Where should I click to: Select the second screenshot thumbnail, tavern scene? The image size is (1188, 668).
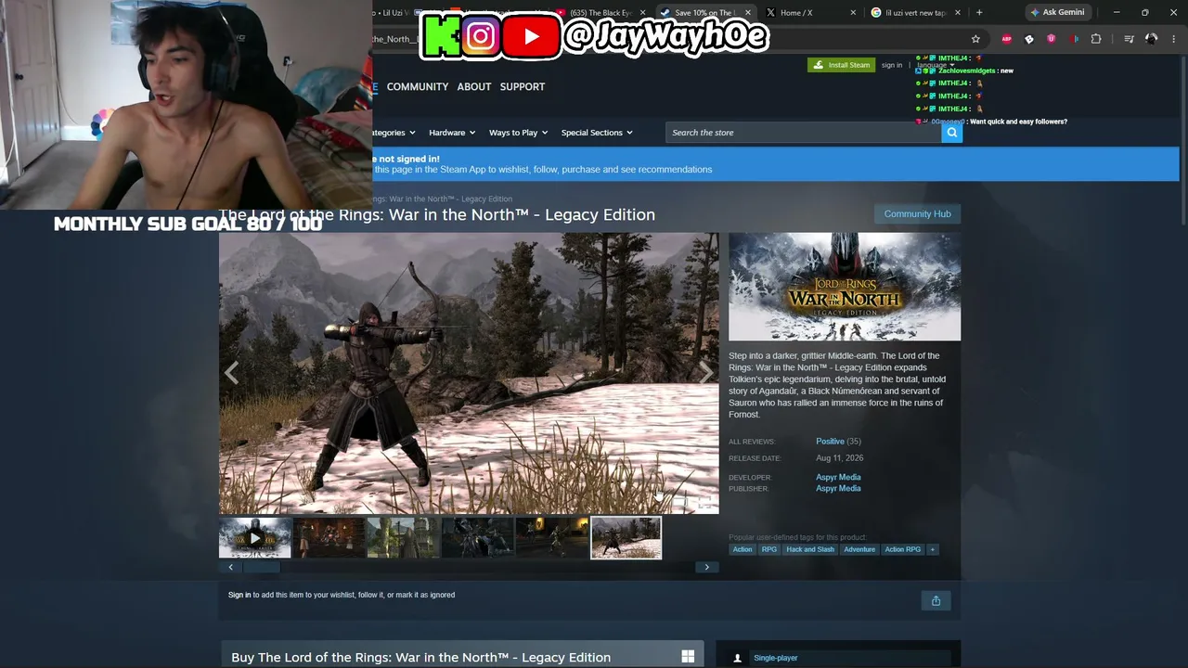[329, 538]
